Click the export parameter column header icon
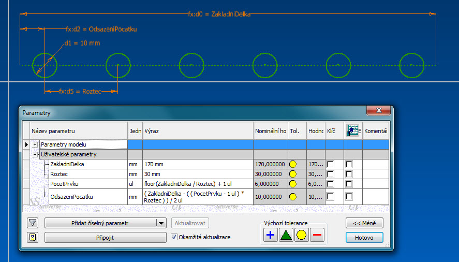459x262 pixels. pos(353,130)
